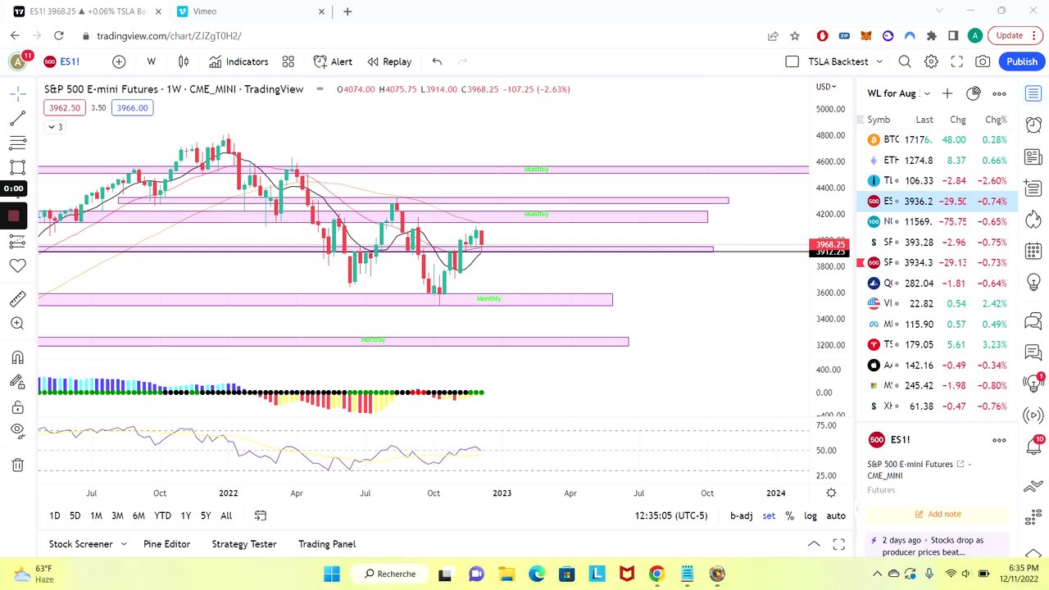Change the weekly W timeframe interval
Screen dimensions: 1049x590
click(x=152, y=61)
